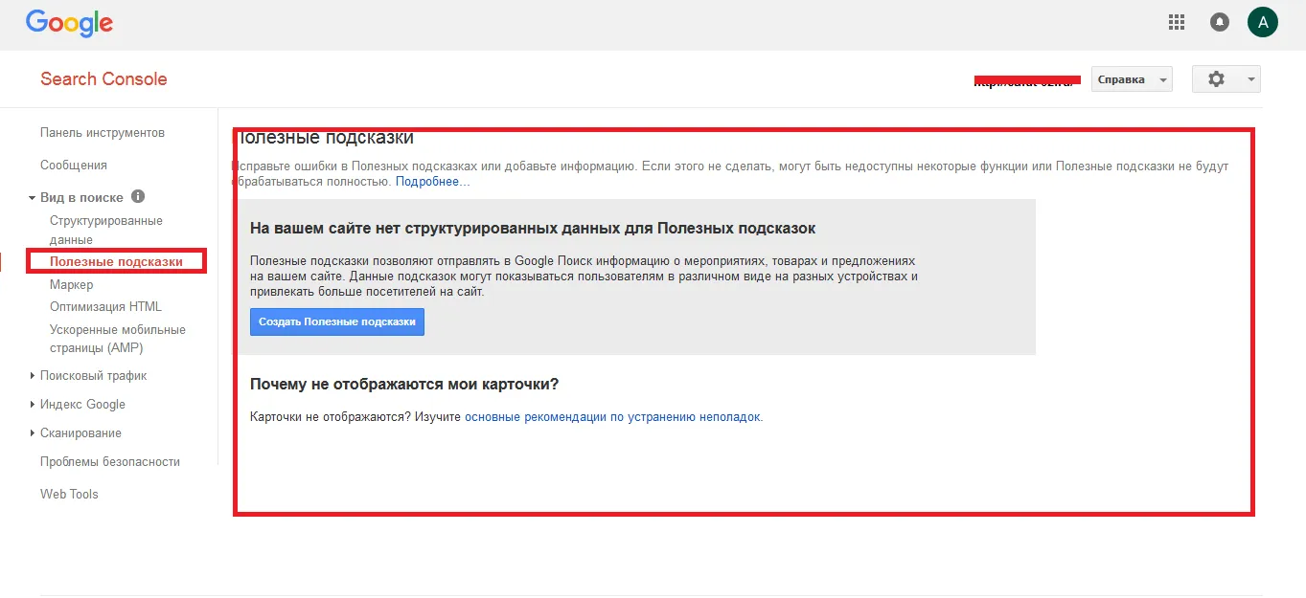Screen dimensions: 1306x598
Task: Open the Маркер page
Action: [72, 285]
